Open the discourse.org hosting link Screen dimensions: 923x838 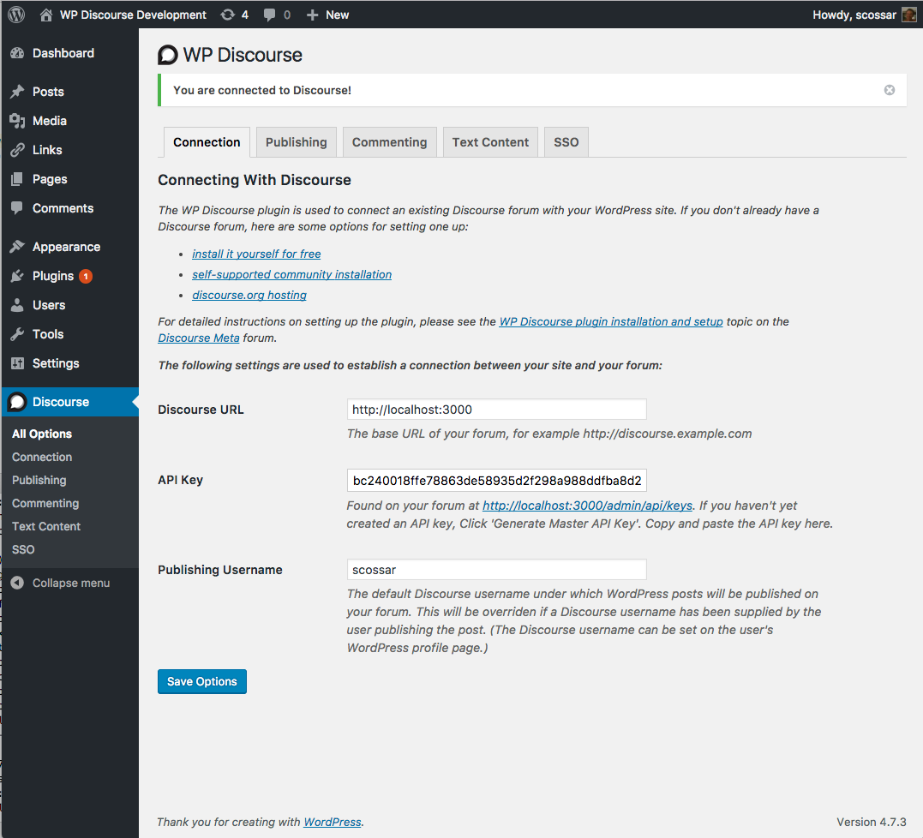coord(249,295)
